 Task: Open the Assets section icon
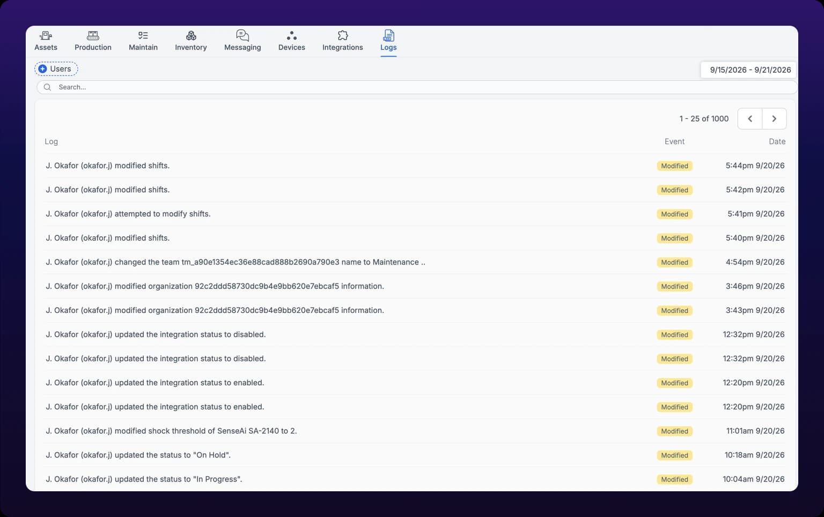[46, 35]
